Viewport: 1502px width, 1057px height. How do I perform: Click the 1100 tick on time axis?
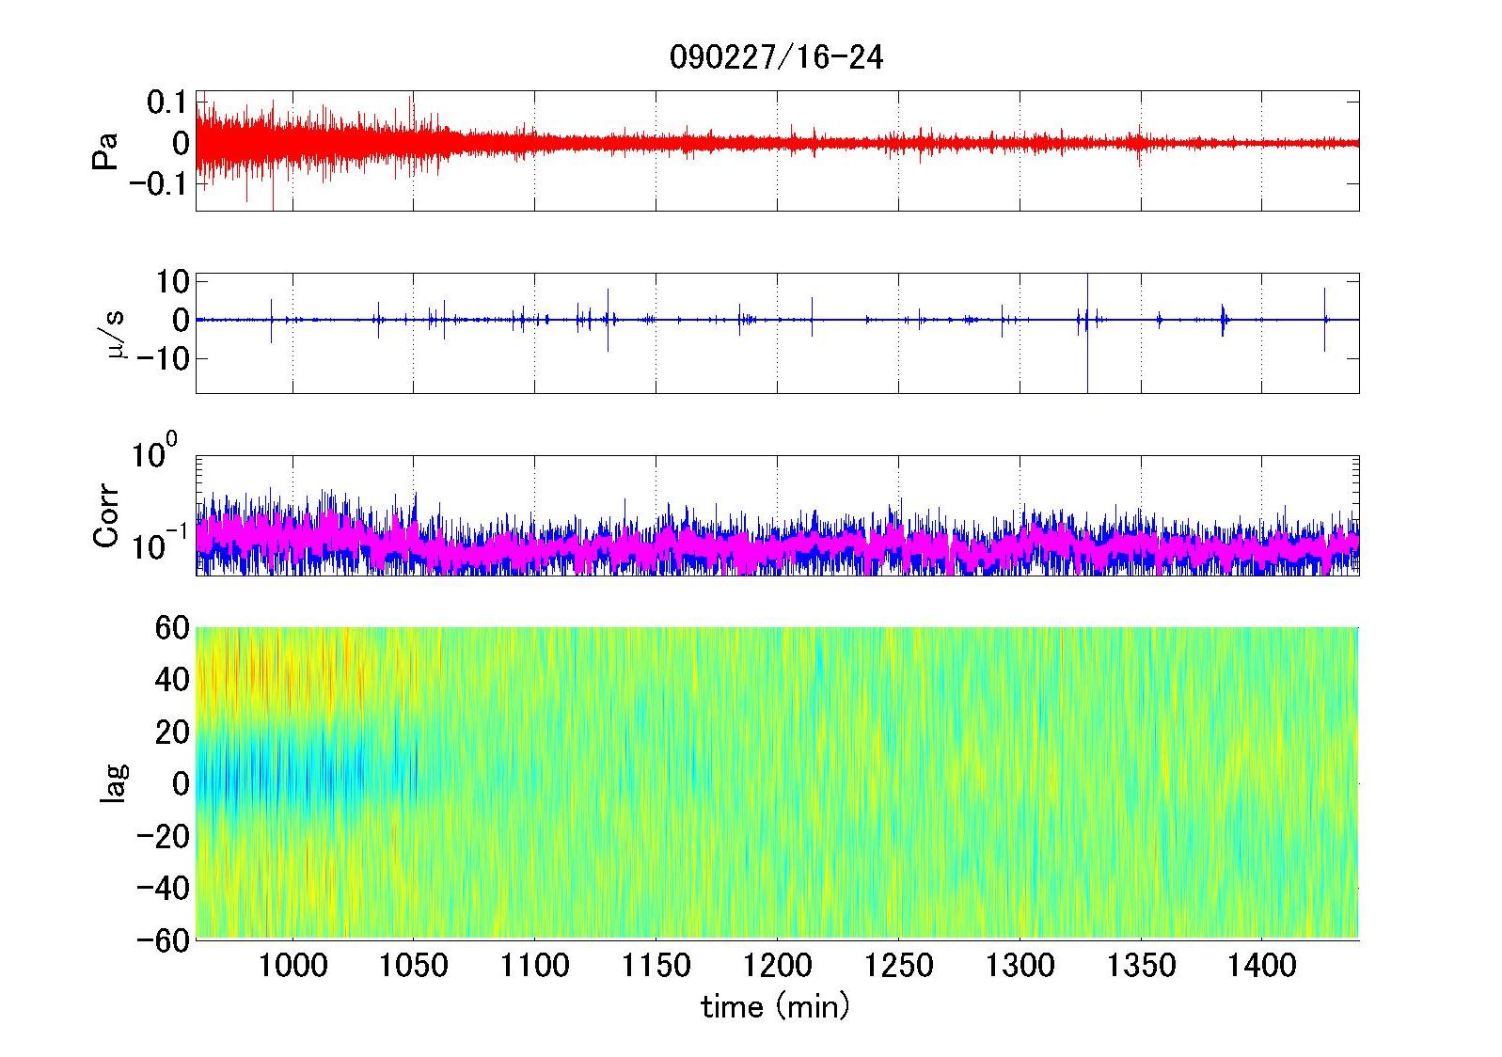[534, 965]
